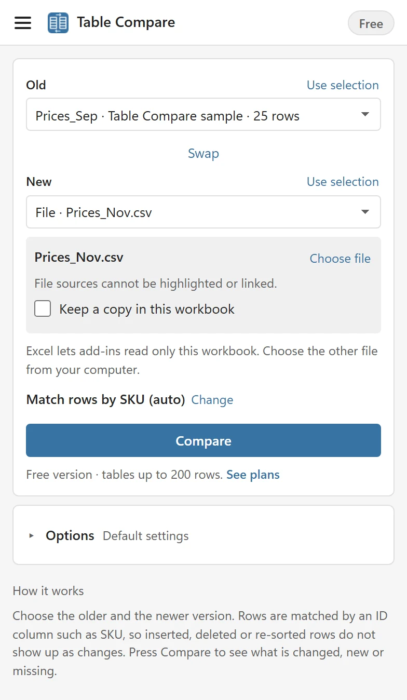Image resolution: width=407 pixels, height=700 pixels.
Task: Click the 'Default settings' text
Action: [x=146, y=536]
